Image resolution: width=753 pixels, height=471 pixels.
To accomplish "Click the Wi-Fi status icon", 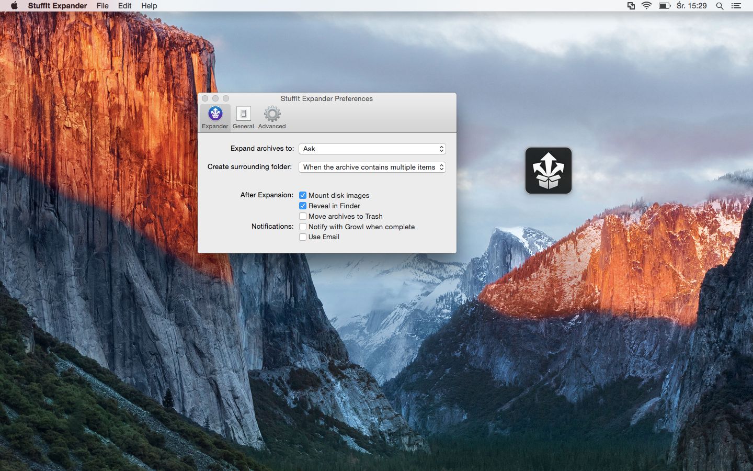I will pyautogui.click(x=647, y=6).
